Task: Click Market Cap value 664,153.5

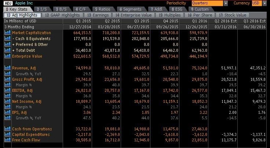Action: pos(82,33)
